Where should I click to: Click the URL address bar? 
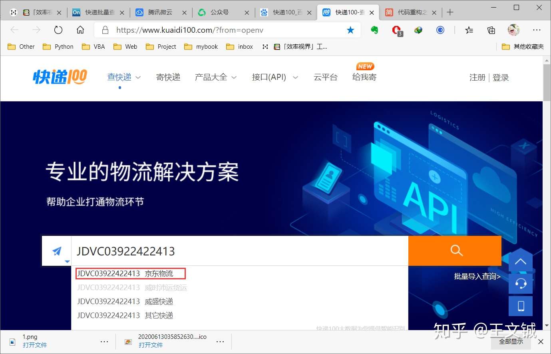point(228,30)
